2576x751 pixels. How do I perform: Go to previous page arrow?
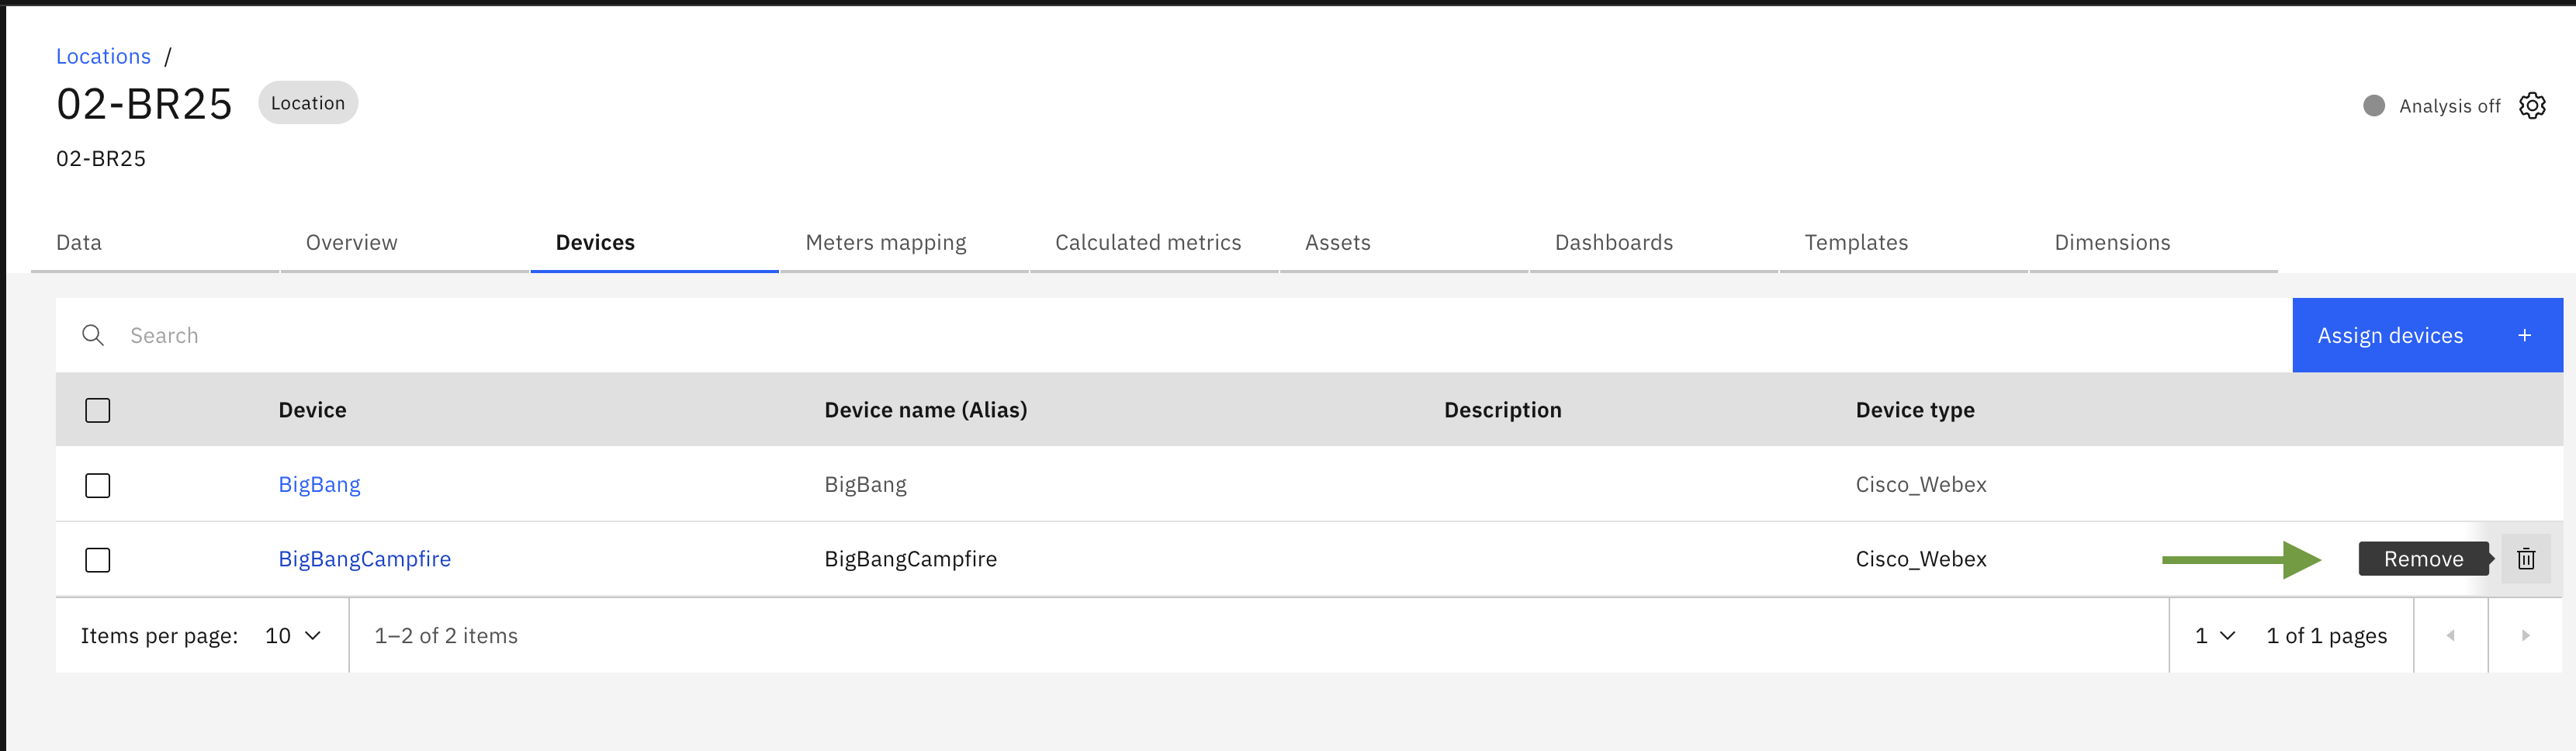pyautogui.click(x=2450, y=635)
